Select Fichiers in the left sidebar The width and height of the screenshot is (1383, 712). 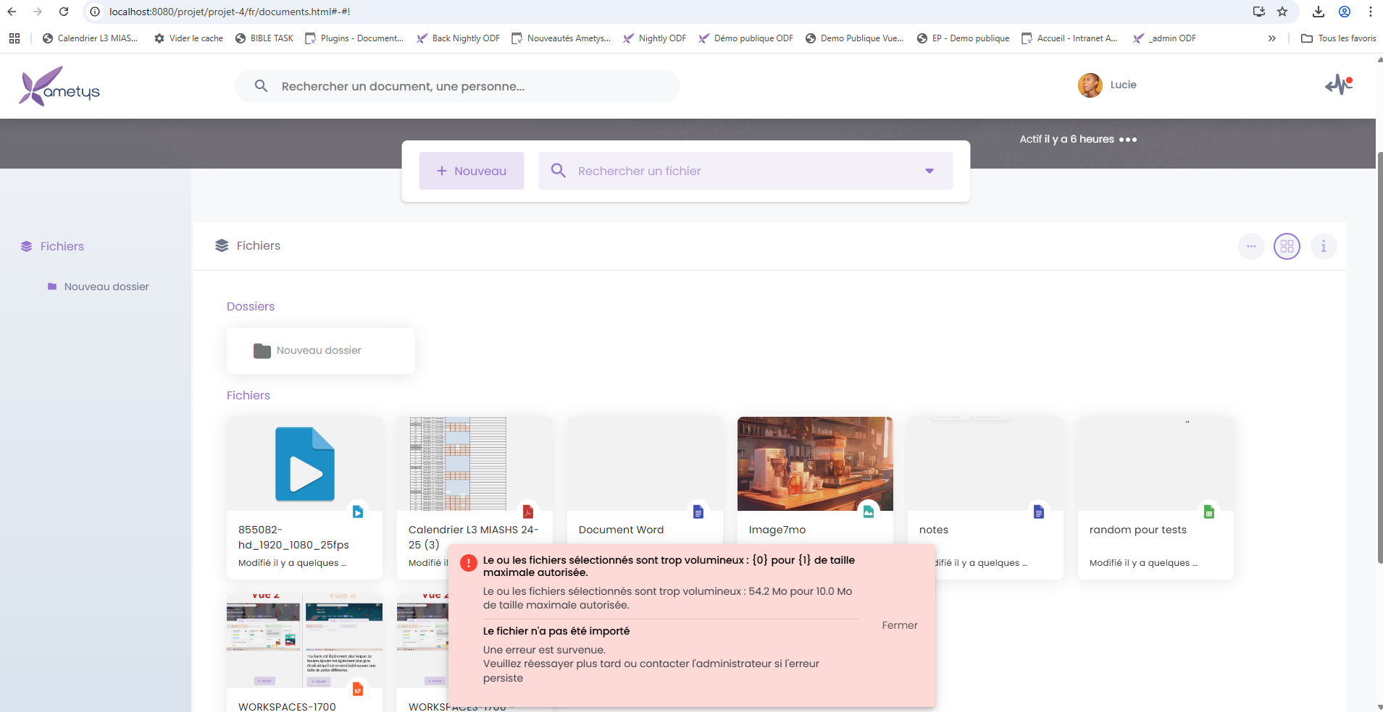click(62, 247)
